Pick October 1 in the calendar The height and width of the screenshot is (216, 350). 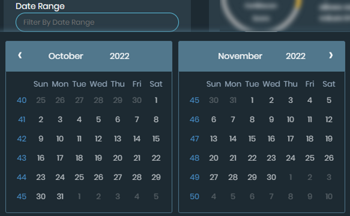point(156,100)
